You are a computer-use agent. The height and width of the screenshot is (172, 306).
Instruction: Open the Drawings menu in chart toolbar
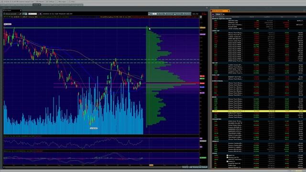coord(169,14)
